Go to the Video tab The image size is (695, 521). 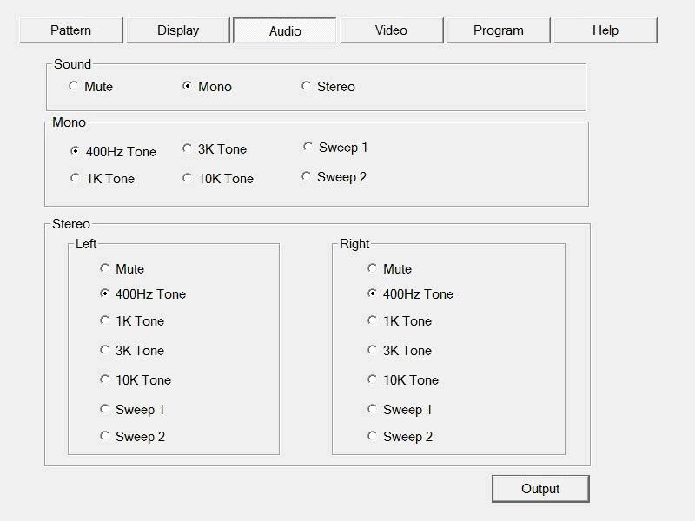tap(391, 30)
